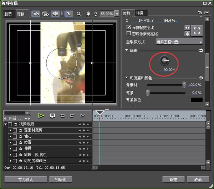Switch to the 变换 tab
The height and width of the screenshot is (189, 214).
coord(21,14)
